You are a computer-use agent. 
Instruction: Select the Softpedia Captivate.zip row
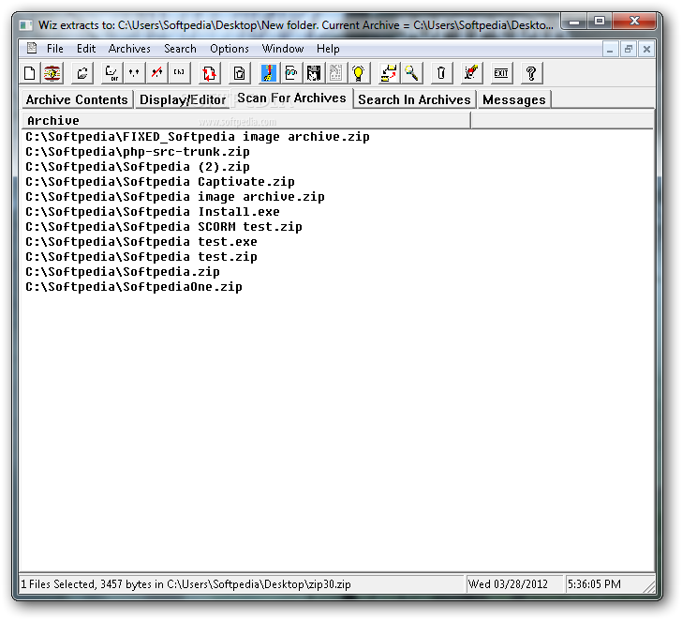pos(160,182)
